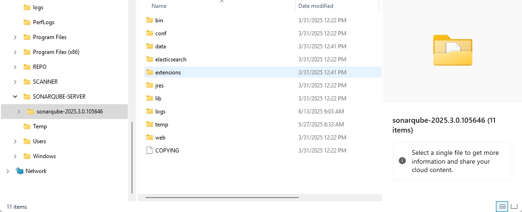The image size is (522, 212).
Task: Select the elasticsearch folder icon
Action: point(149,60)
